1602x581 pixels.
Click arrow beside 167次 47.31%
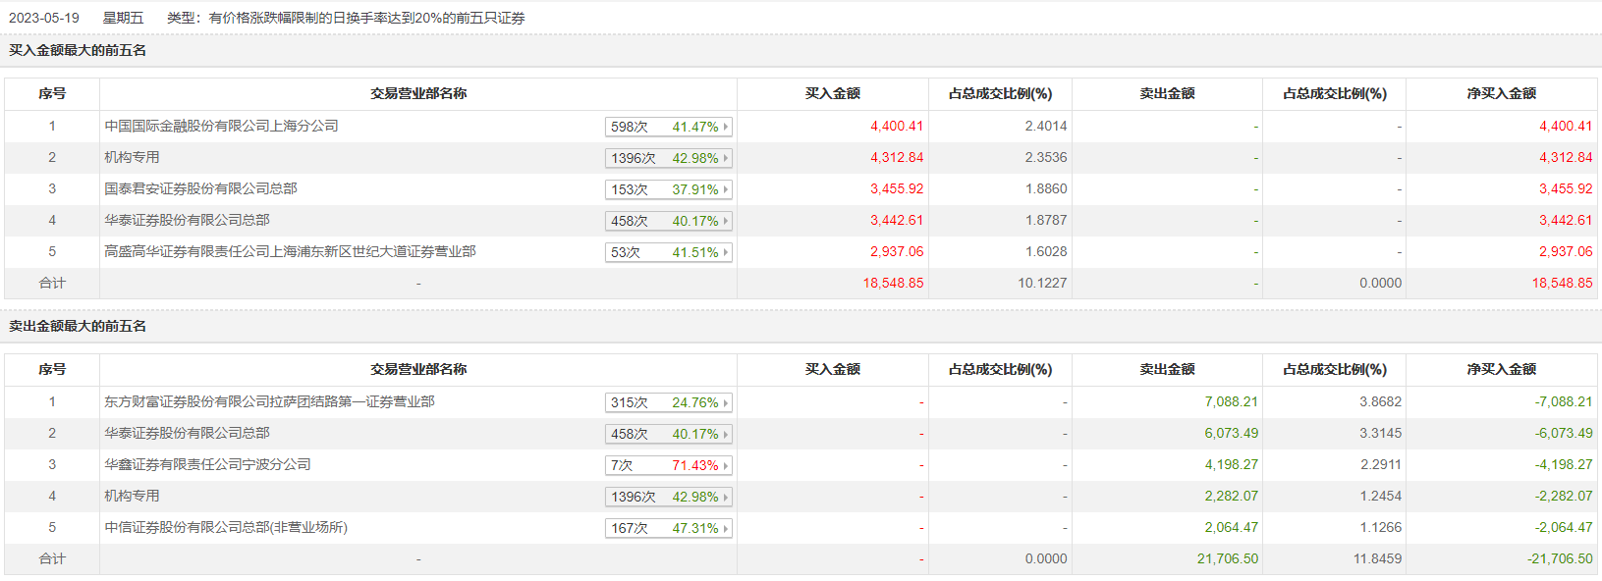pyautogui.click(x=726, y=528)
